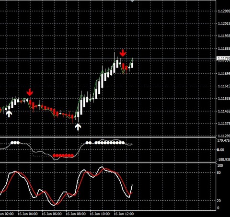
Task: Click the 1.11455 price axis label
Action: 224,111
